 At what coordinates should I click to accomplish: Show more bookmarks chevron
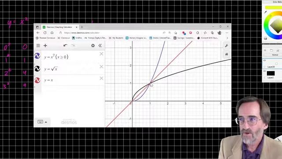click(227, 38)
